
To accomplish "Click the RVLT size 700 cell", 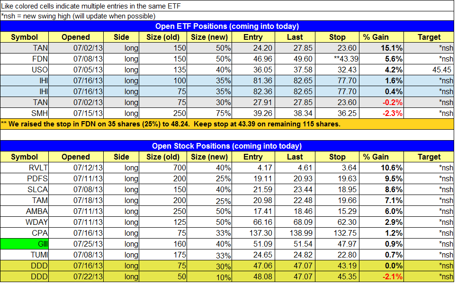I will pos(163,168).
